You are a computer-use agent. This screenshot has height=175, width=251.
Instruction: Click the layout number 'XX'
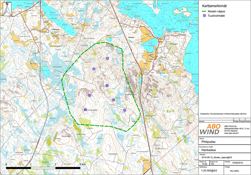tap(212, 164)
